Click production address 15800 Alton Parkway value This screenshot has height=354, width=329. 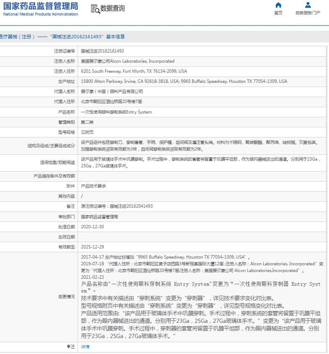[184, 81]
